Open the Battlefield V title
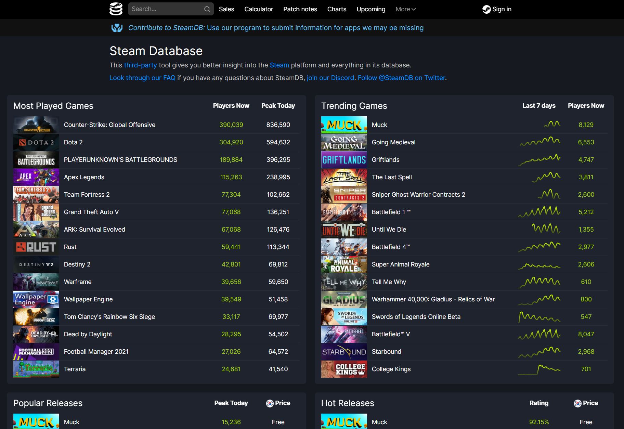 pyautogui.click(x=391, y=334)
